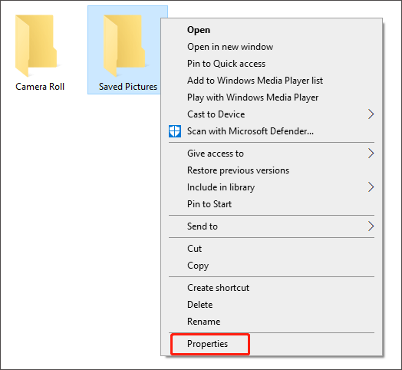This screenshot has height=370, width=402.
Task: Expand the Send to submenu arrow
Action: (x=371, y=226)
